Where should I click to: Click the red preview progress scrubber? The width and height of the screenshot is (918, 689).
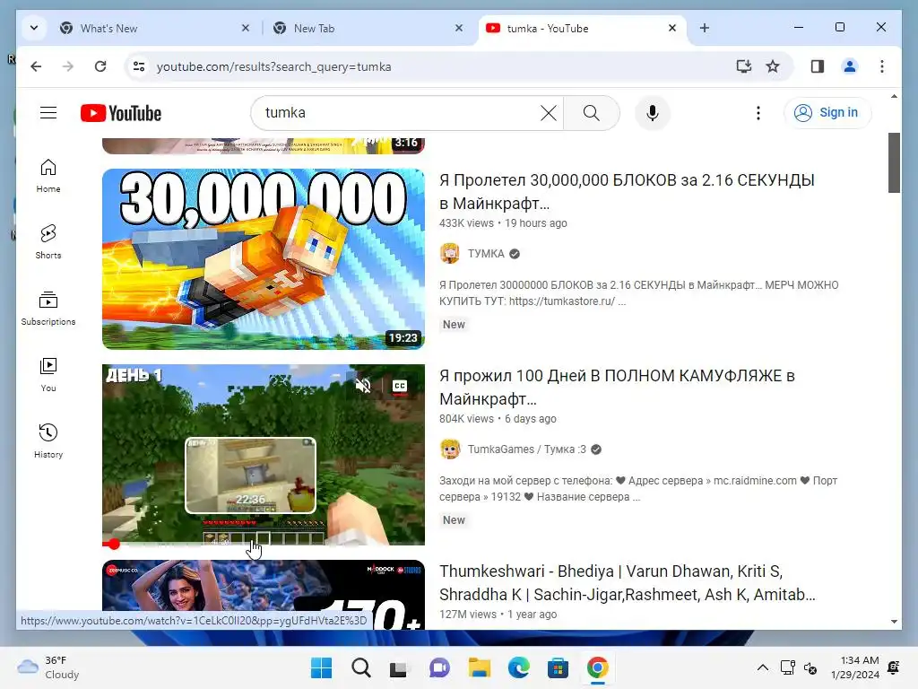114,545
